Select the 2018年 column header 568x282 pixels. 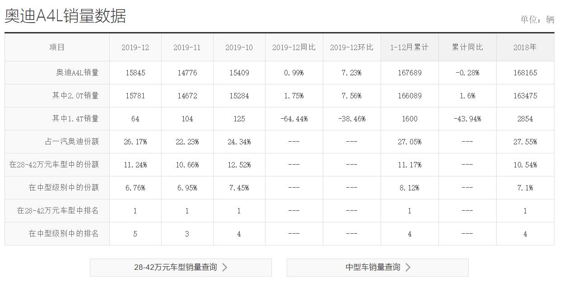coord(525,47)
